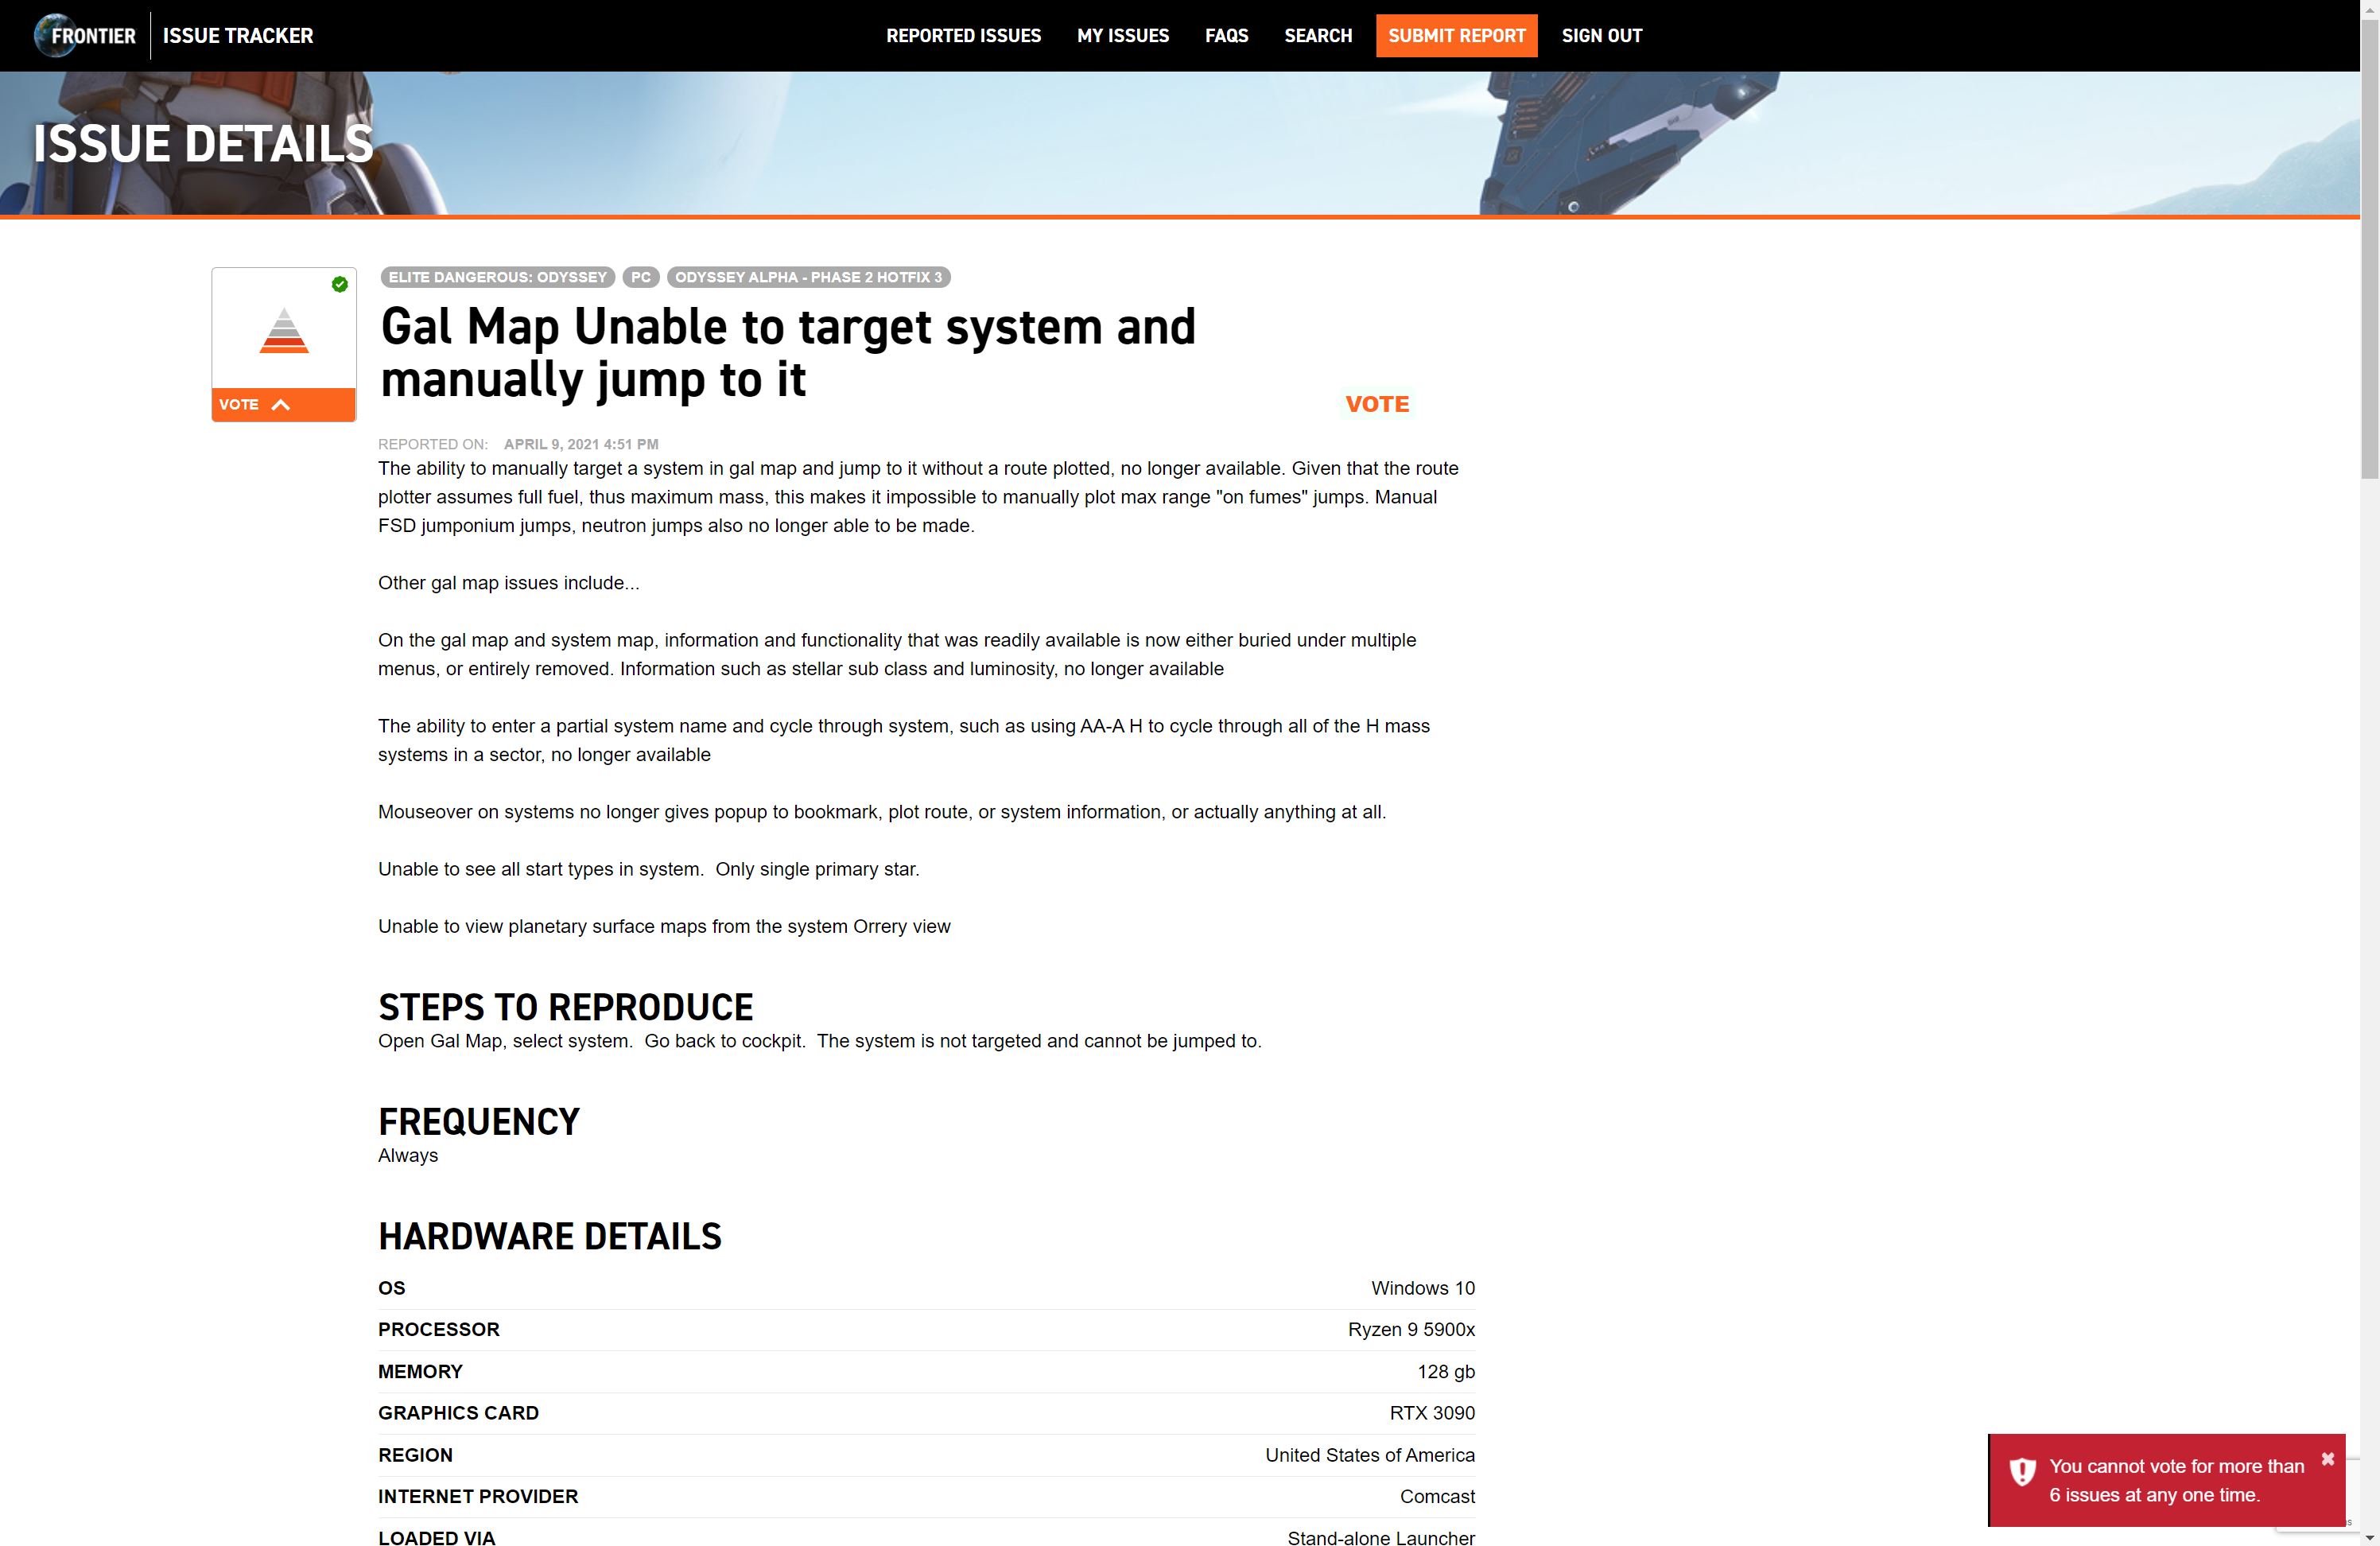Open the Search page

[x=1318, y=36]
